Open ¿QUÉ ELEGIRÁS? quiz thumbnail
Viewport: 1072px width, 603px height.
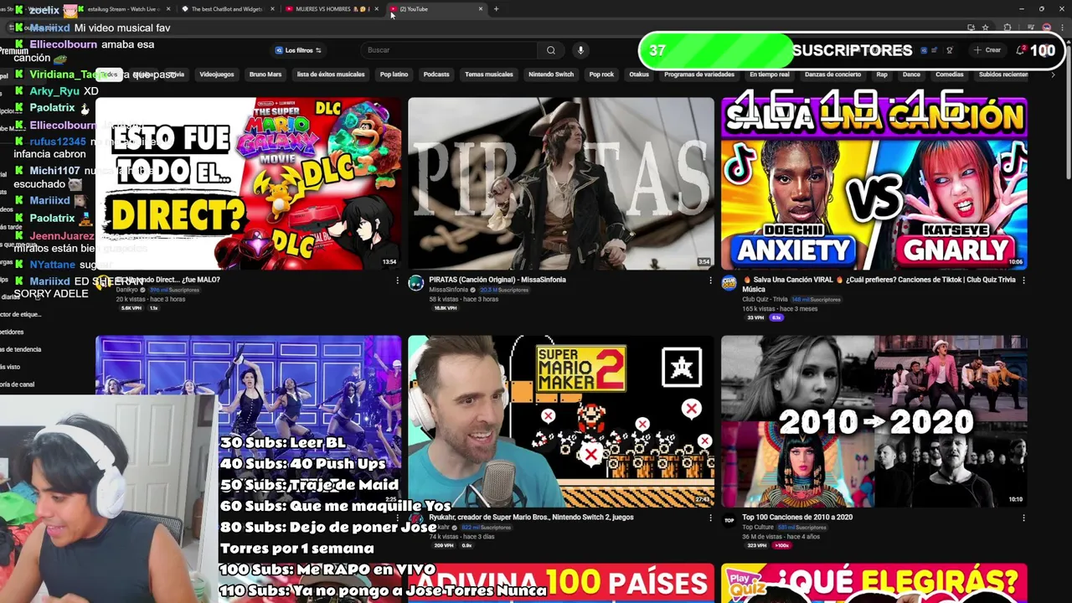[874, 583]
